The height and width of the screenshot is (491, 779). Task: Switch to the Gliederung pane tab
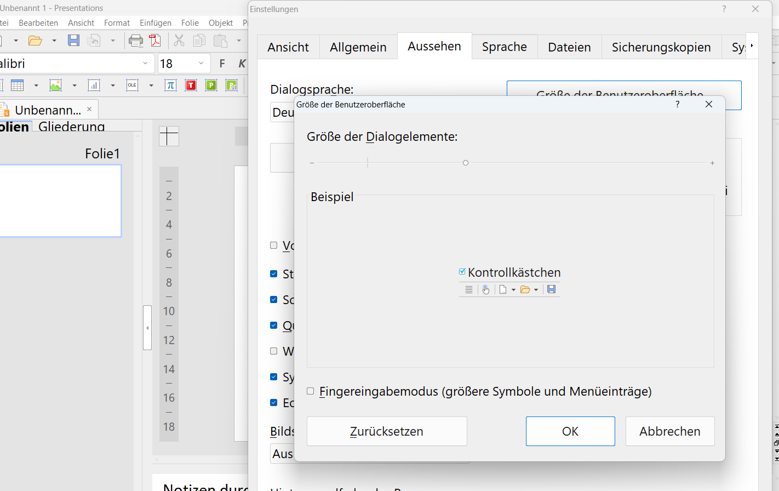[x=72, y=127]
